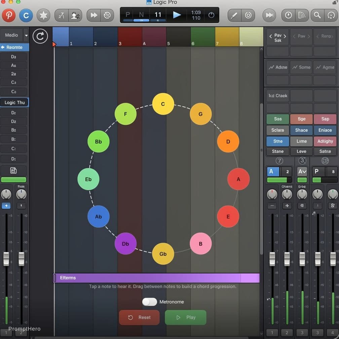339x339 pixels.
Task: Enable the Some automation button
Action: pyautogui.click(x=301, y=67)
